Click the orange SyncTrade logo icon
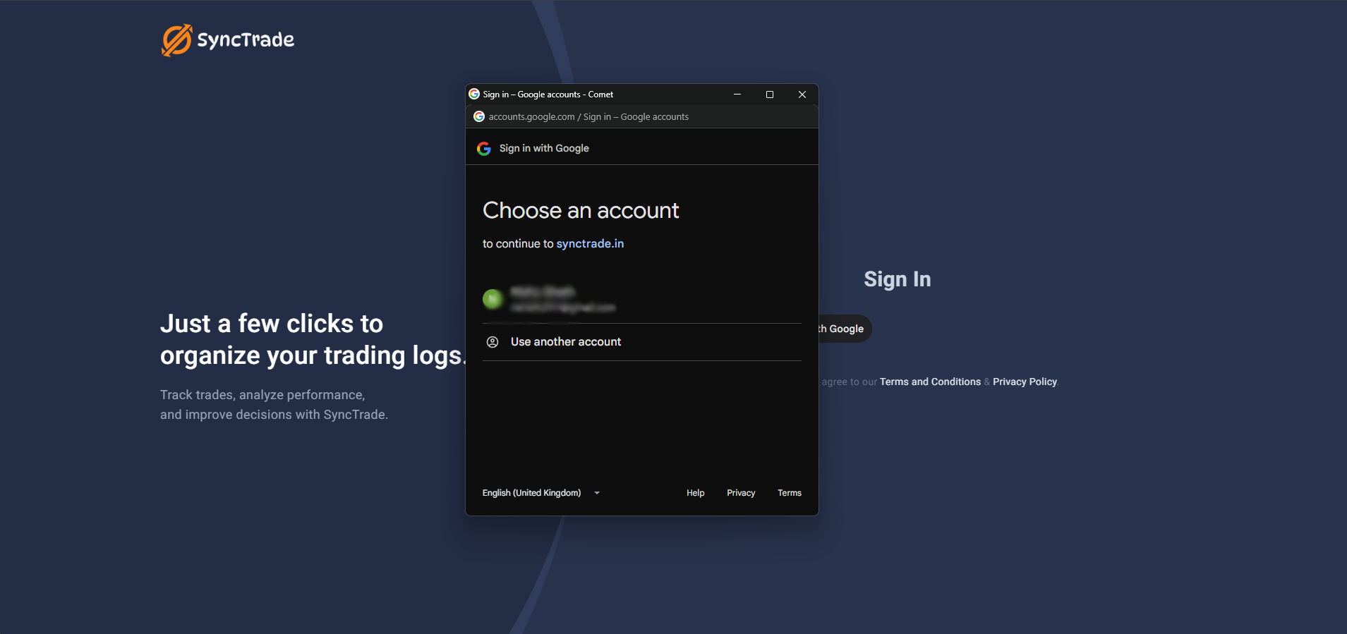 (x=176, y=40)
